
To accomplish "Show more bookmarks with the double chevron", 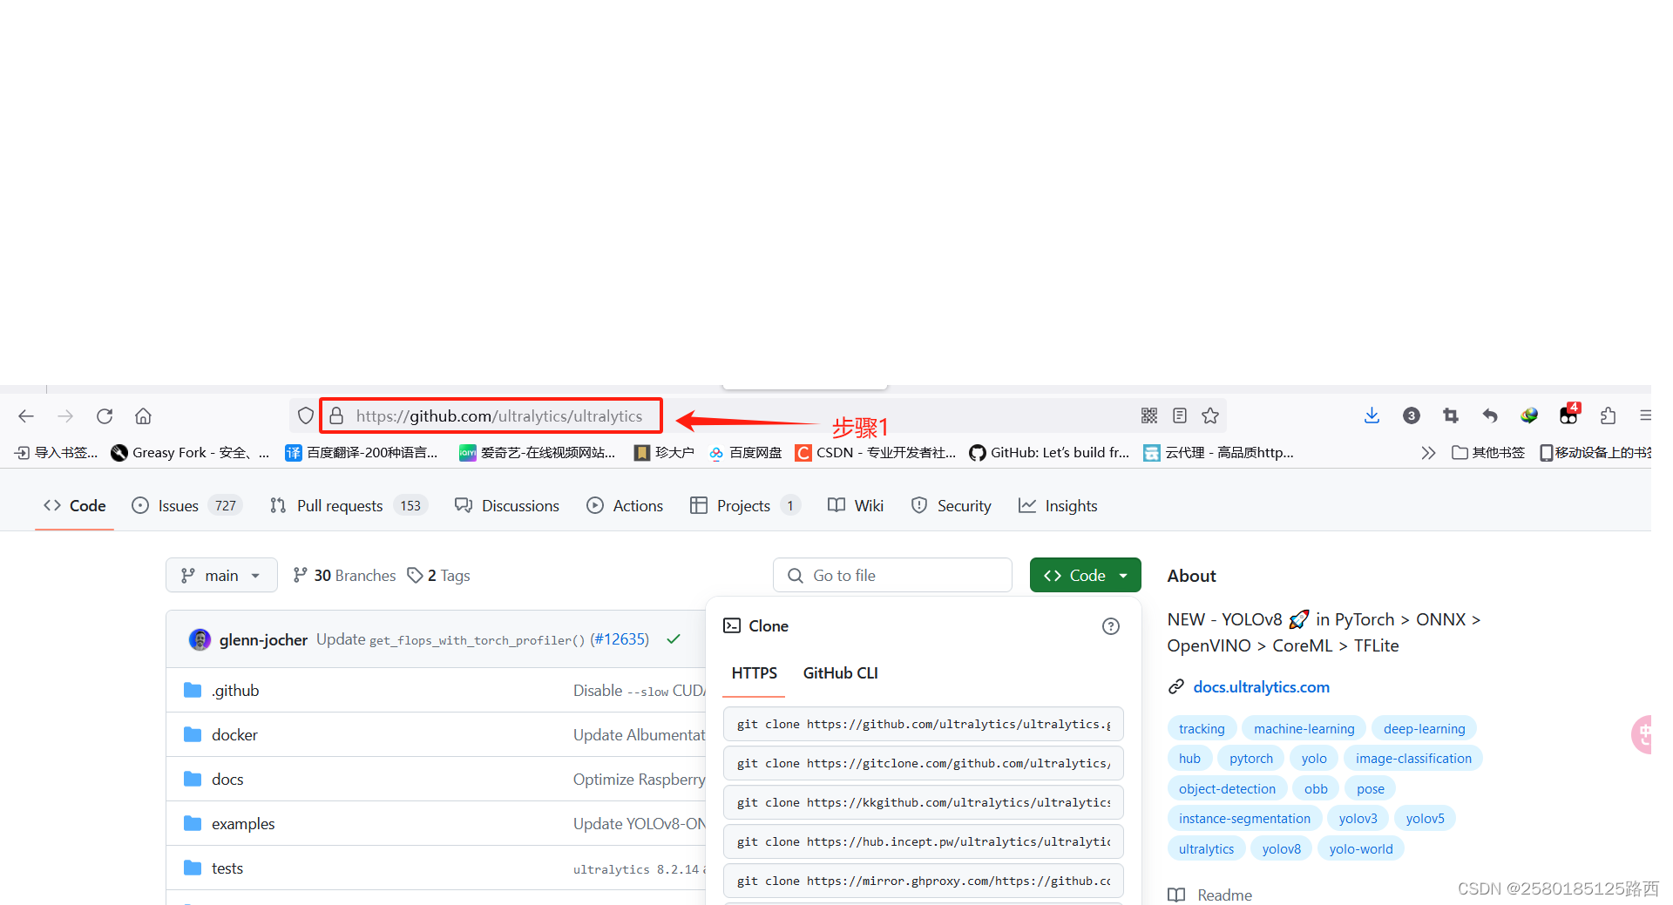I will [x=1428, y=453].
